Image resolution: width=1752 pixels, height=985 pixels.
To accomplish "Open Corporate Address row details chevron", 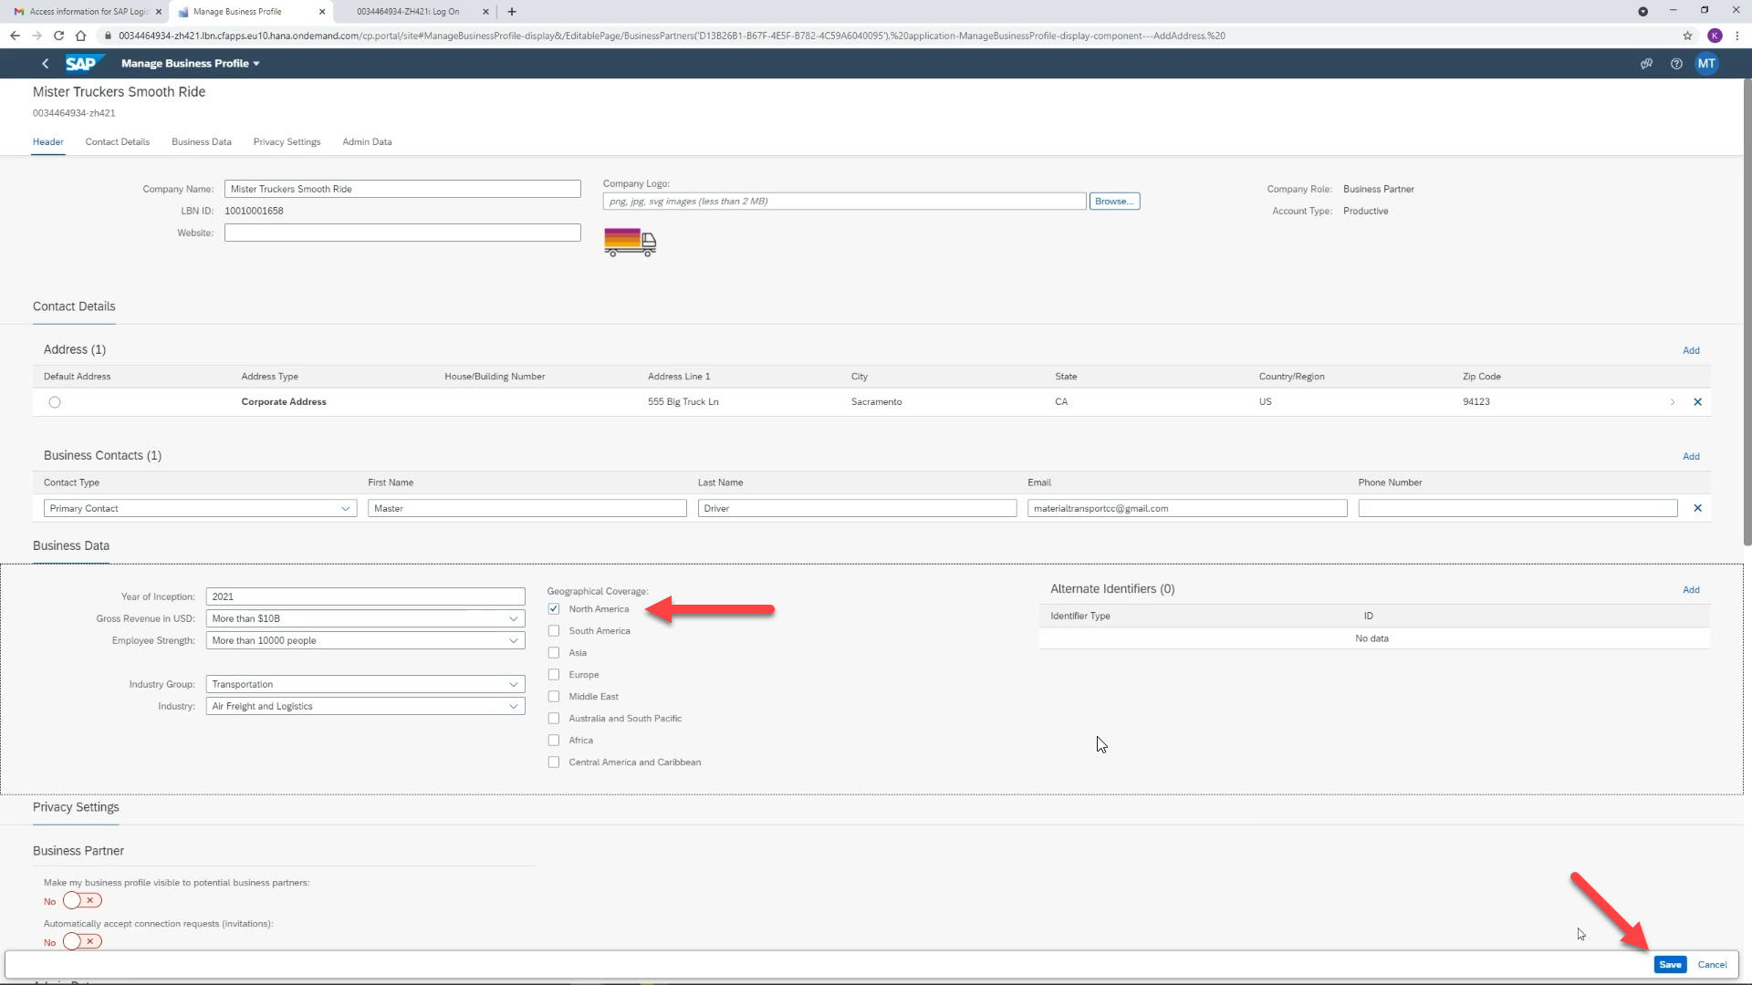I will click(x=1672, y=402).
